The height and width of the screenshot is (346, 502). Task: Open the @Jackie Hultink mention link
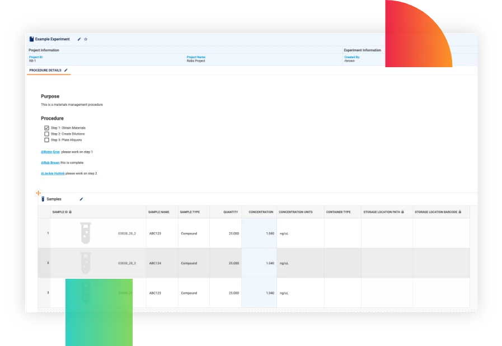pos(53,174)
